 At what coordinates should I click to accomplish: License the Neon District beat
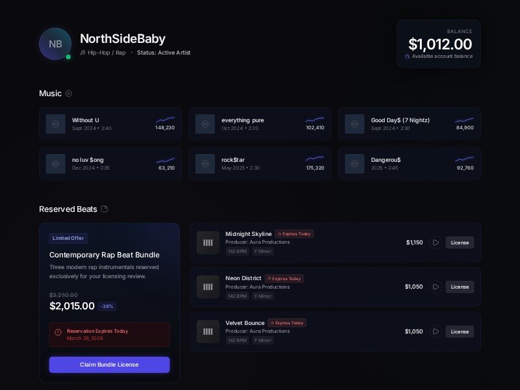click(460, 287)
